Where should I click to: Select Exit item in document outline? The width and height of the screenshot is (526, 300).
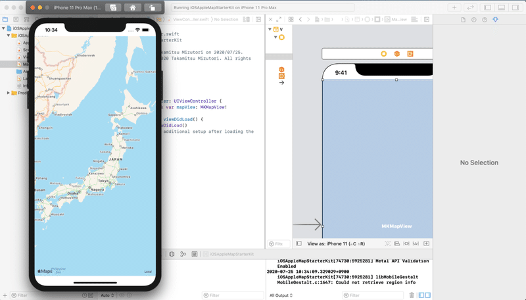point(281,76)
